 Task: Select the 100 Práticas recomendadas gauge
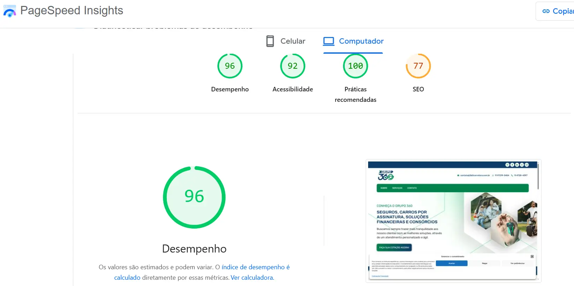coord(355,66)
